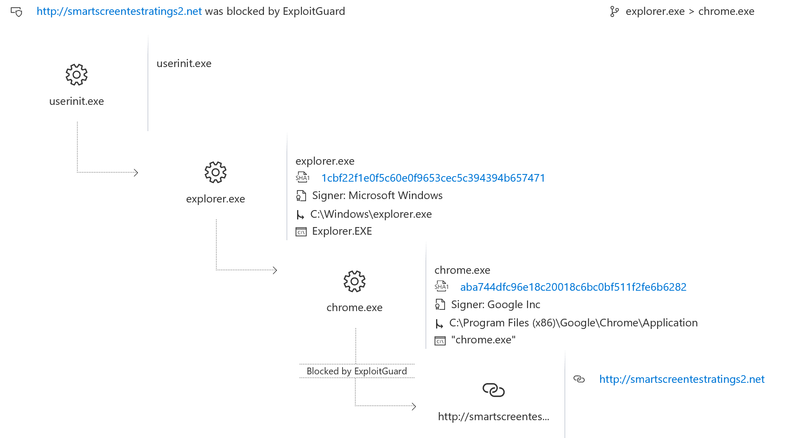
Task: Click SHA1 icon beside chrome.exe hash
Action: [441, 286]
